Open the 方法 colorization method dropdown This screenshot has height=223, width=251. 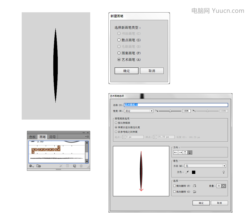[x=205, y=166]
